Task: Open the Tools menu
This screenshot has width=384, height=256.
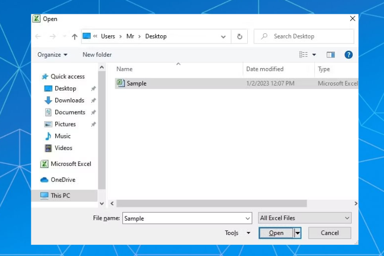Action: coord(237,233)
